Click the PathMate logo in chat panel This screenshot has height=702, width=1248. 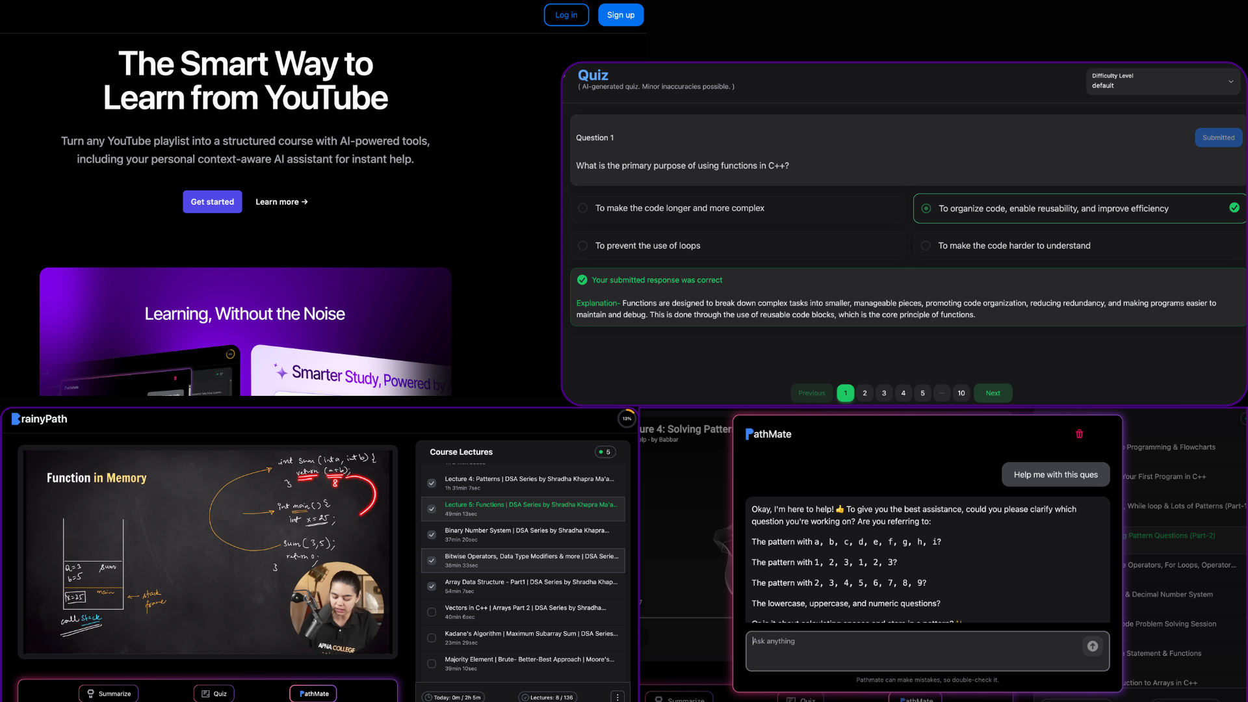click(x=768, y=434)
